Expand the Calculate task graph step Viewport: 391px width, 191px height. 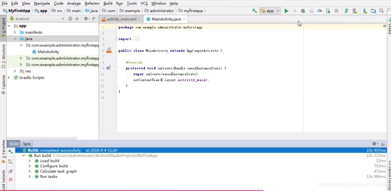click(29, 171)
